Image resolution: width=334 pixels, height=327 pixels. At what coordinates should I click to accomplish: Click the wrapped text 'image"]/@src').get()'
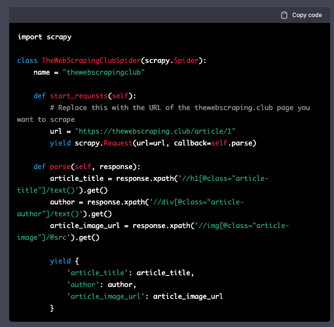58,237
